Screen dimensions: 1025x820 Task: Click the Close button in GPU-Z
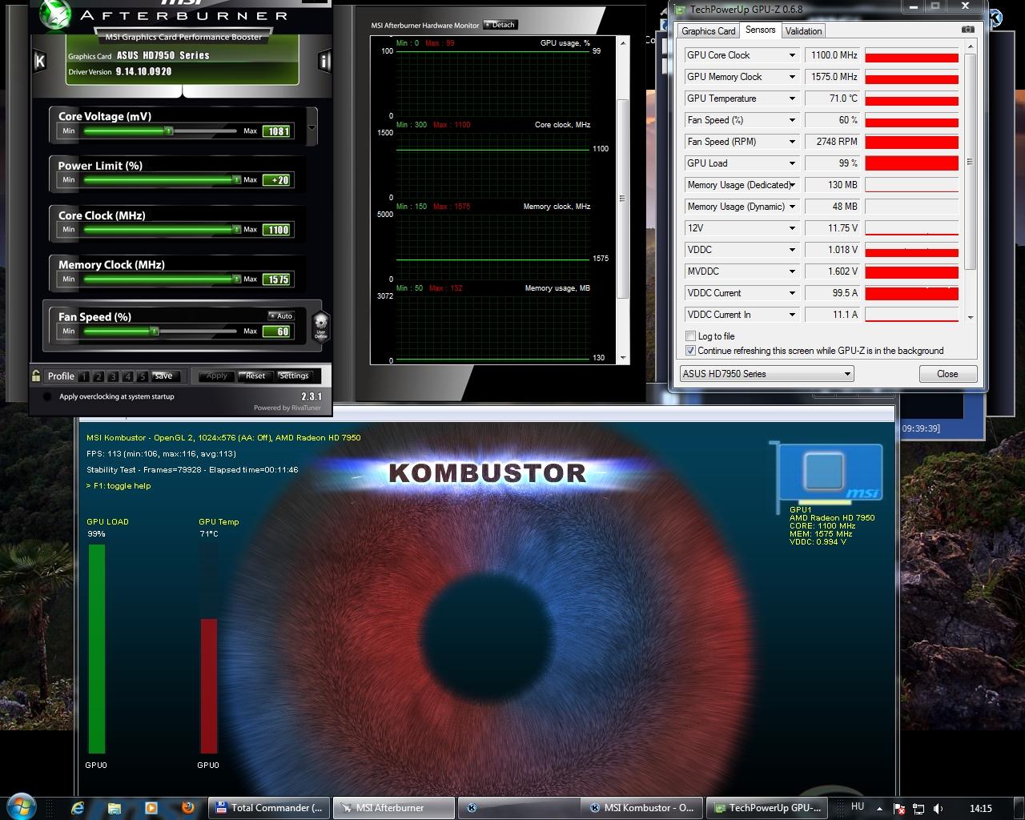point(947,374)
